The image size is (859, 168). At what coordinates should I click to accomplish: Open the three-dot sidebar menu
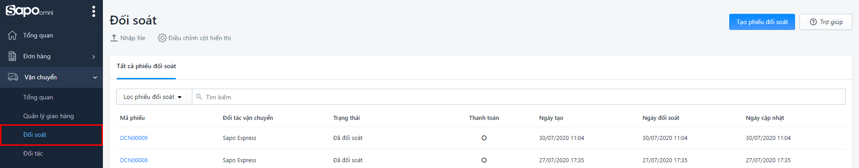(94, 11)
